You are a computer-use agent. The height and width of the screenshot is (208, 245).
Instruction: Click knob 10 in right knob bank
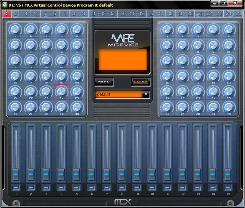click(x=228, y=45)
